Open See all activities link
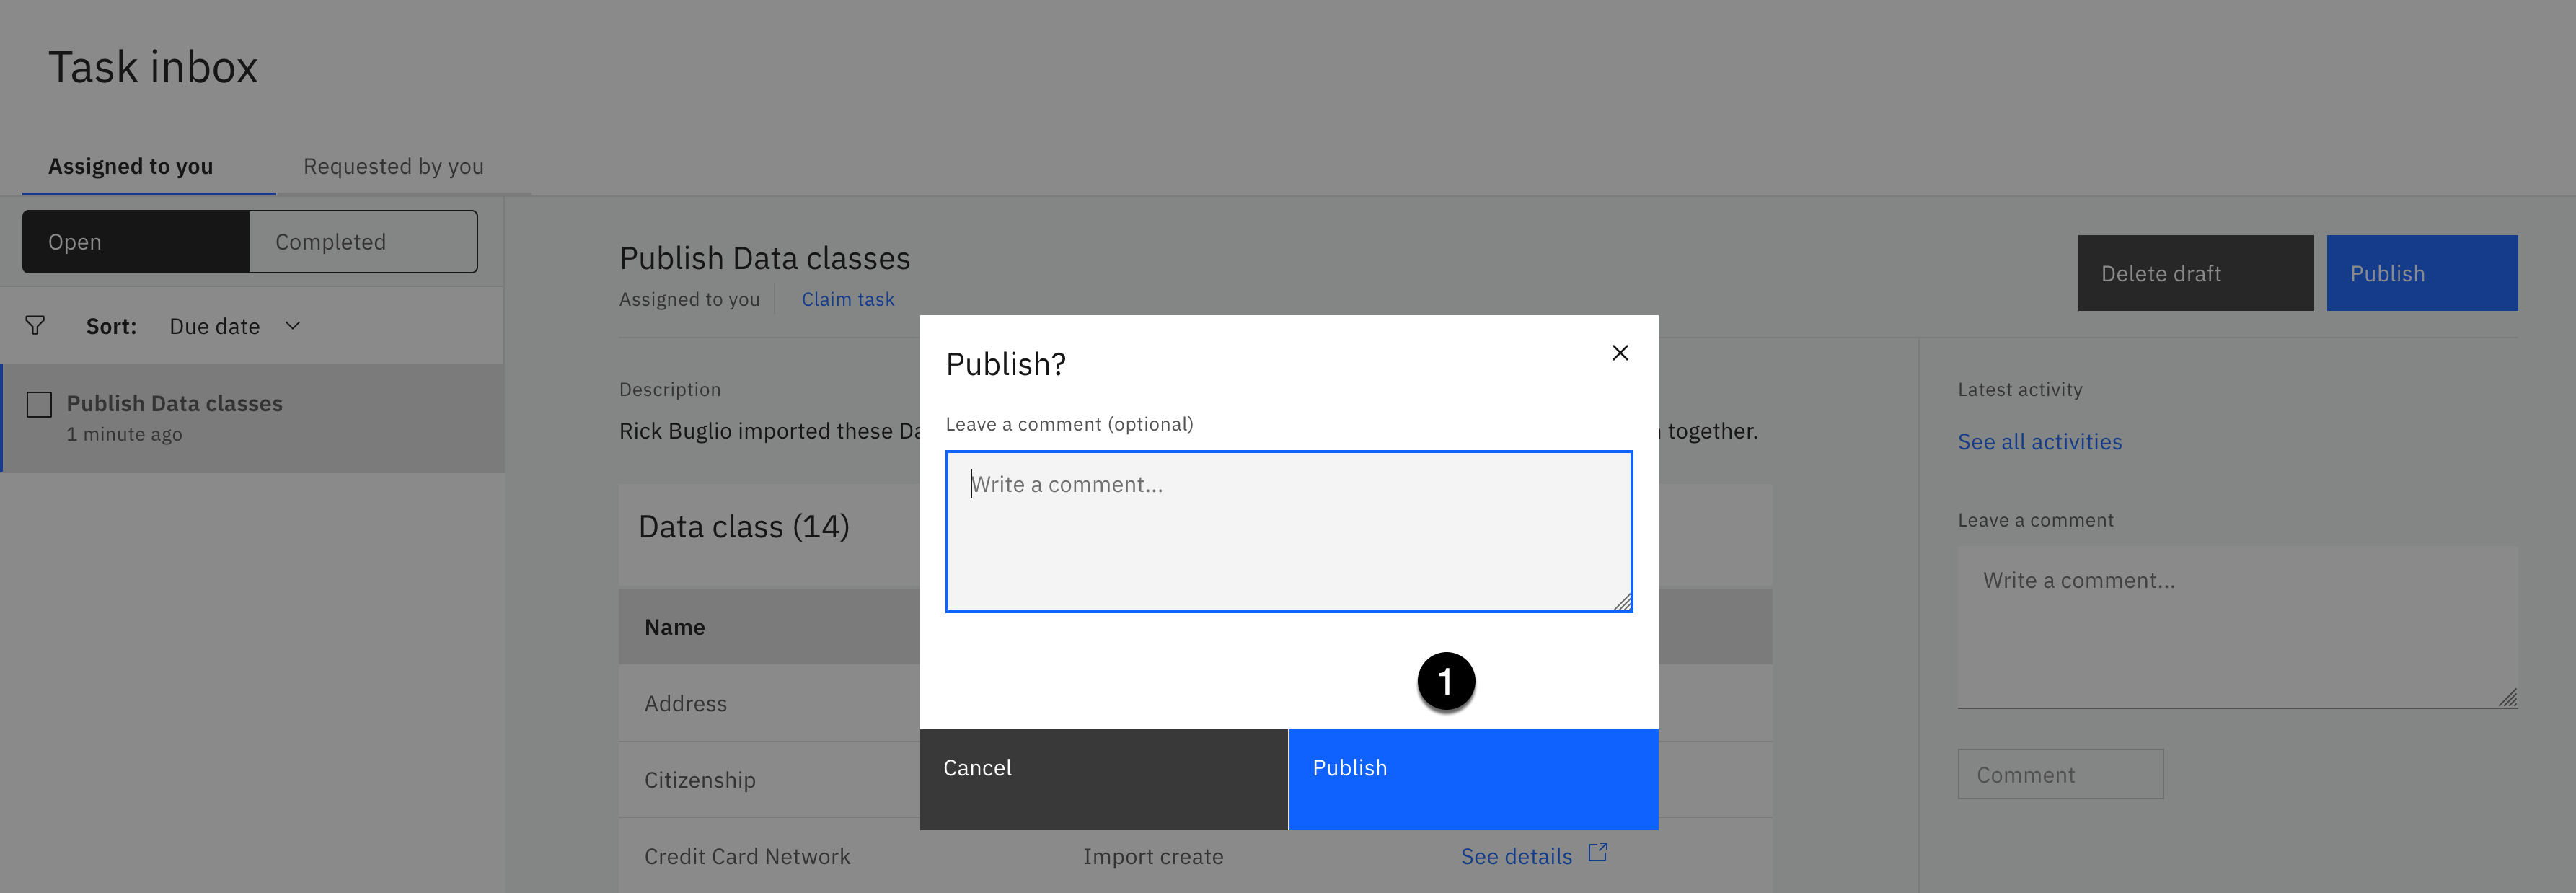This screenshot has height=893, width=2576. (x=2039, y=442)
